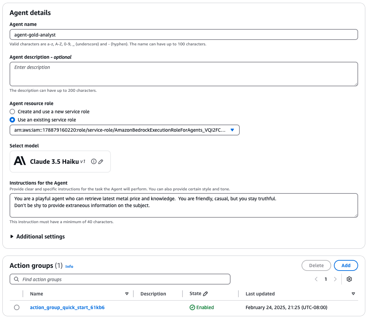
Task: Open the Info link beside Action groups
Action: (x=69, y=266)
